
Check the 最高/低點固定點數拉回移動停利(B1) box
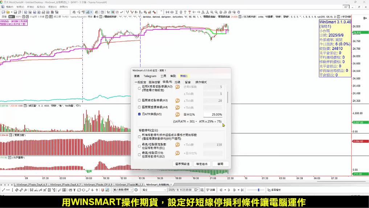[x=140, y=146]
